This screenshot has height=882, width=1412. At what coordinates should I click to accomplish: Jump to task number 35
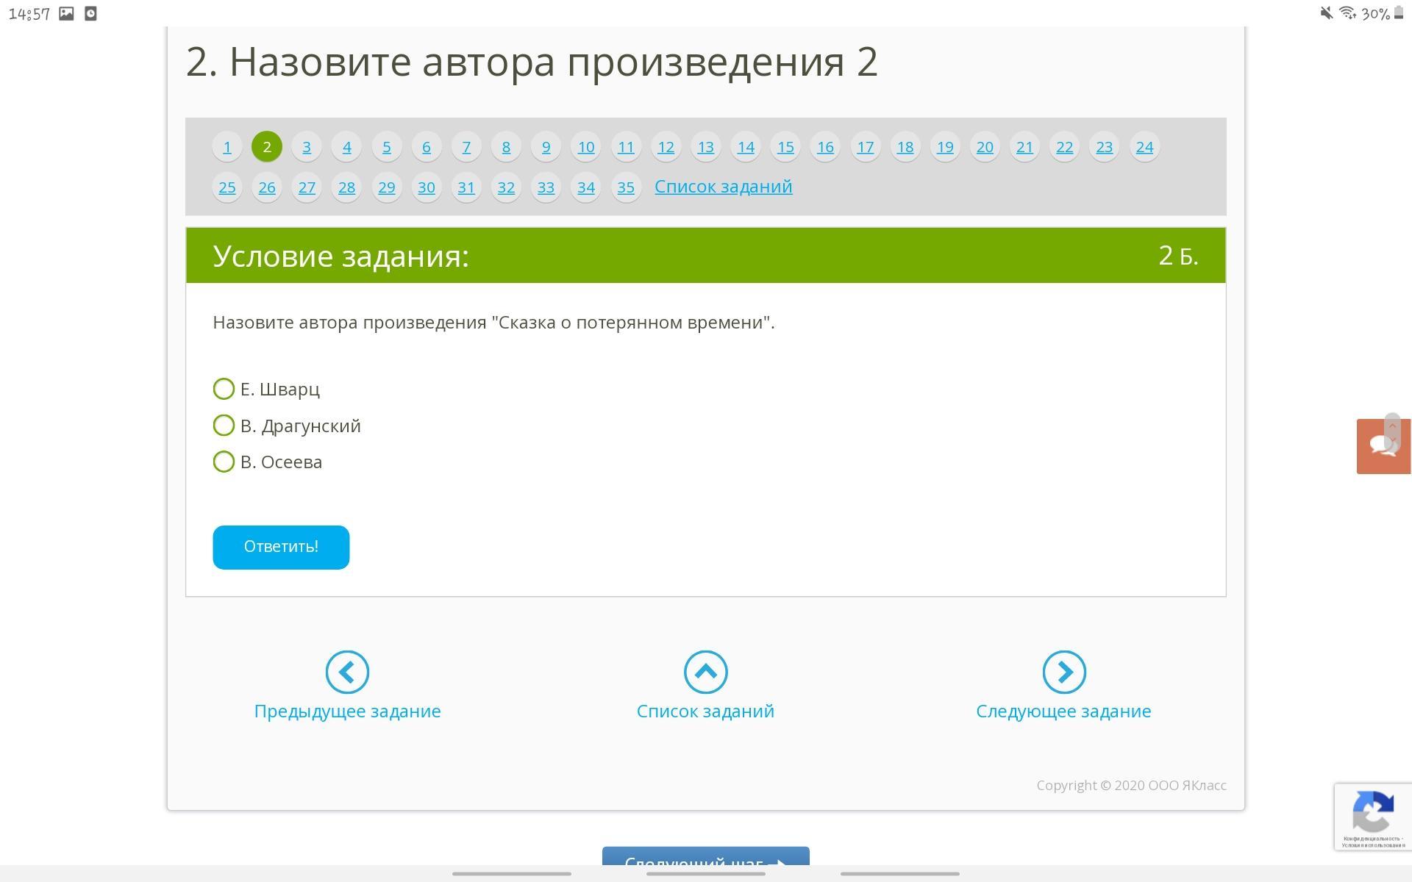(626, 187)
